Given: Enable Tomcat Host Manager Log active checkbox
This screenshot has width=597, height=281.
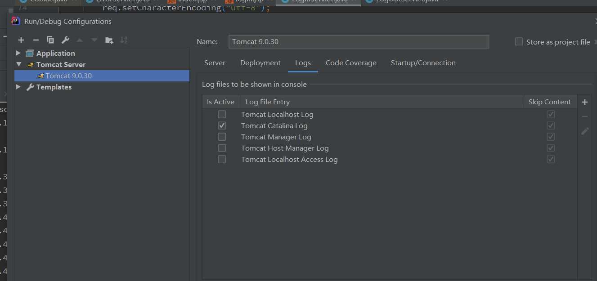Looking at the screenshot, I should (x=222, y=148).
